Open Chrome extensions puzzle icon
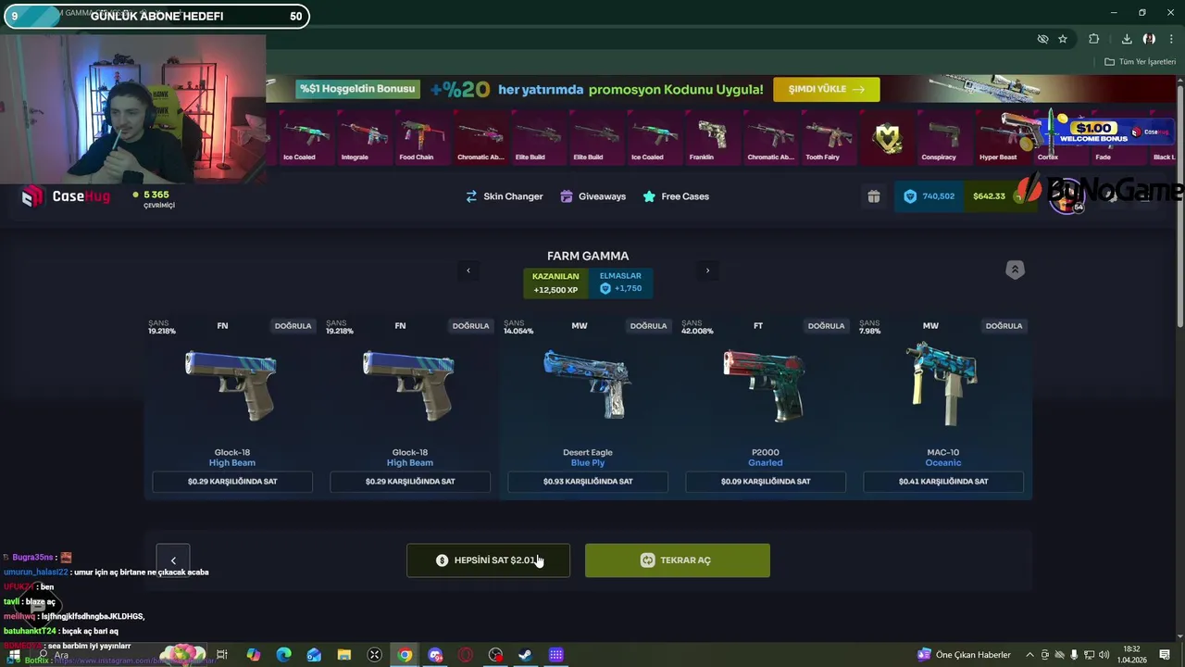 (x=1094, y=39)
